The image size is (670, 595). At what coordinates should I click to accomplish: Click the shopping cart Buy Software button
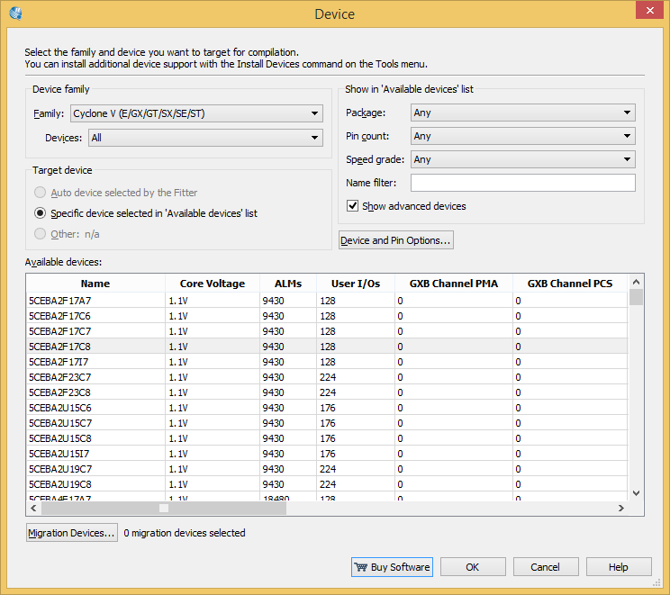(392, 567)
